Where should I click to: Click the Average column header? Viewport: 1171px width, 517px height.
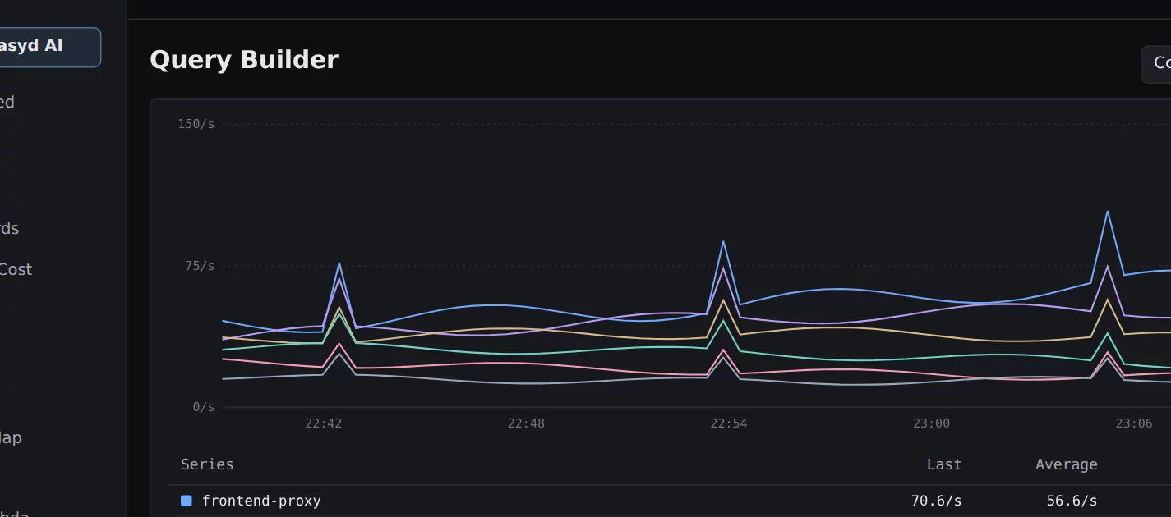tap(1067, 464)
